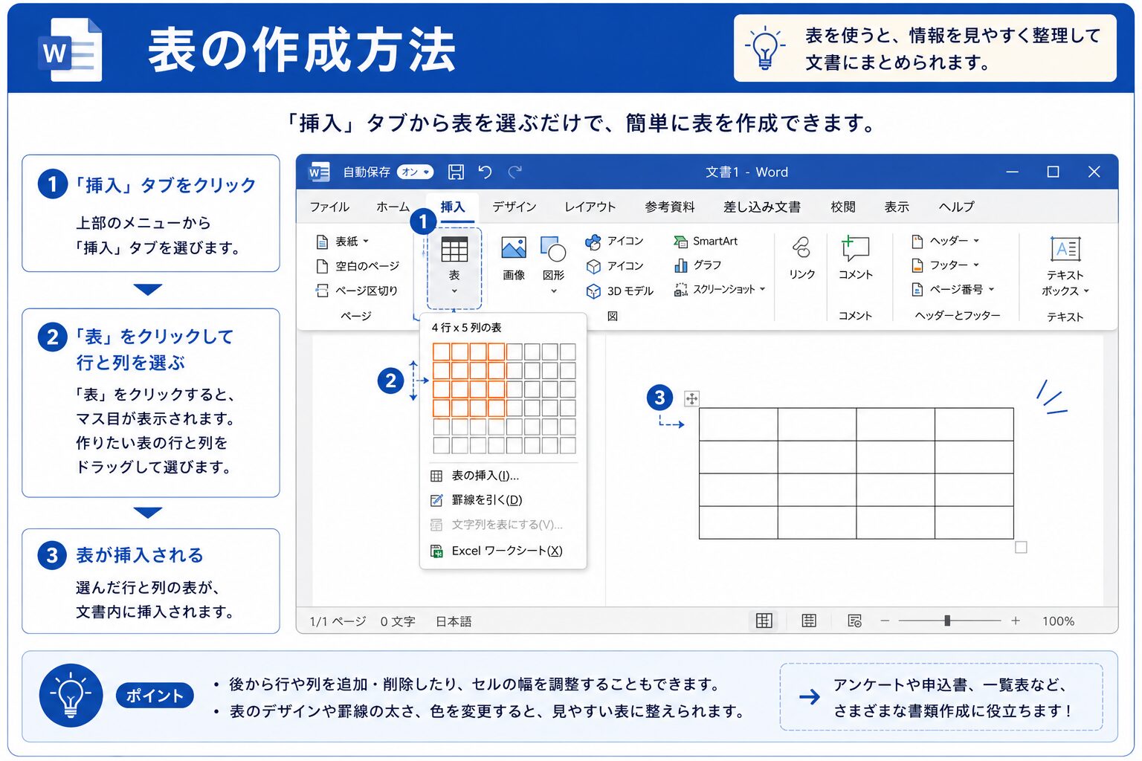Image resolution: width=1142 pixels, height=761 pixels.
Task: Click the 1/1 ページ page indicator
Action: (338, 621)
